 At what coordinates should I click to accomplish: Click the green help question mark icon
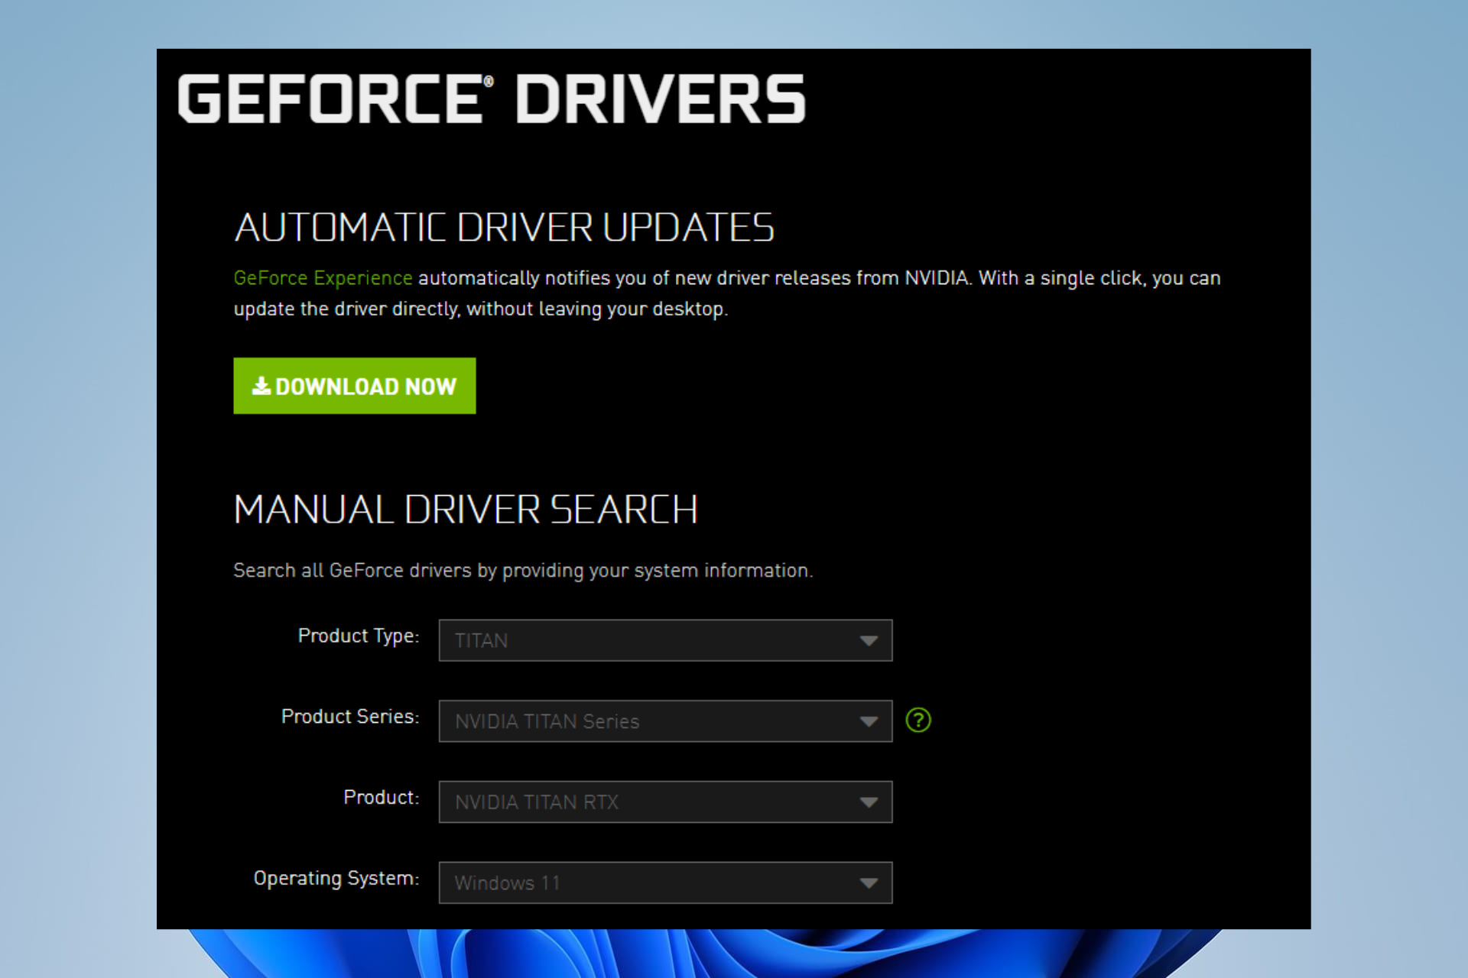[x=918, y=720]
